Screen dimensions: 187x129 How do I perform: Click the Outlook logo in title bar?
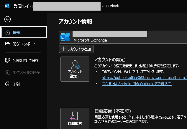click(7, 6)
